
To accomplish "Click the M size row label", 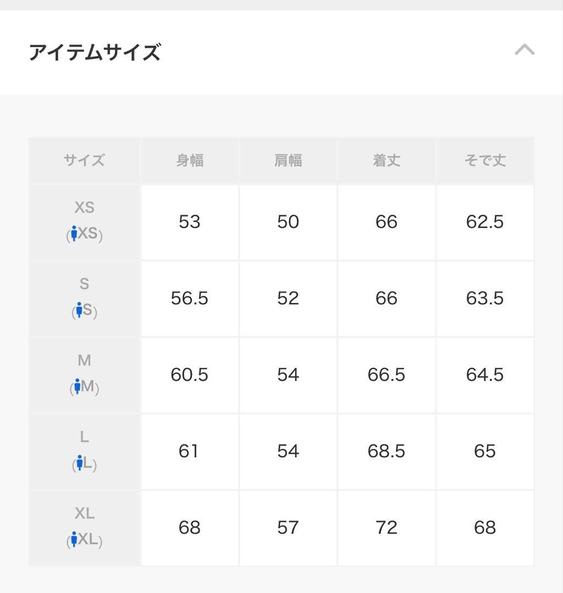I will (x=84, y=361).
